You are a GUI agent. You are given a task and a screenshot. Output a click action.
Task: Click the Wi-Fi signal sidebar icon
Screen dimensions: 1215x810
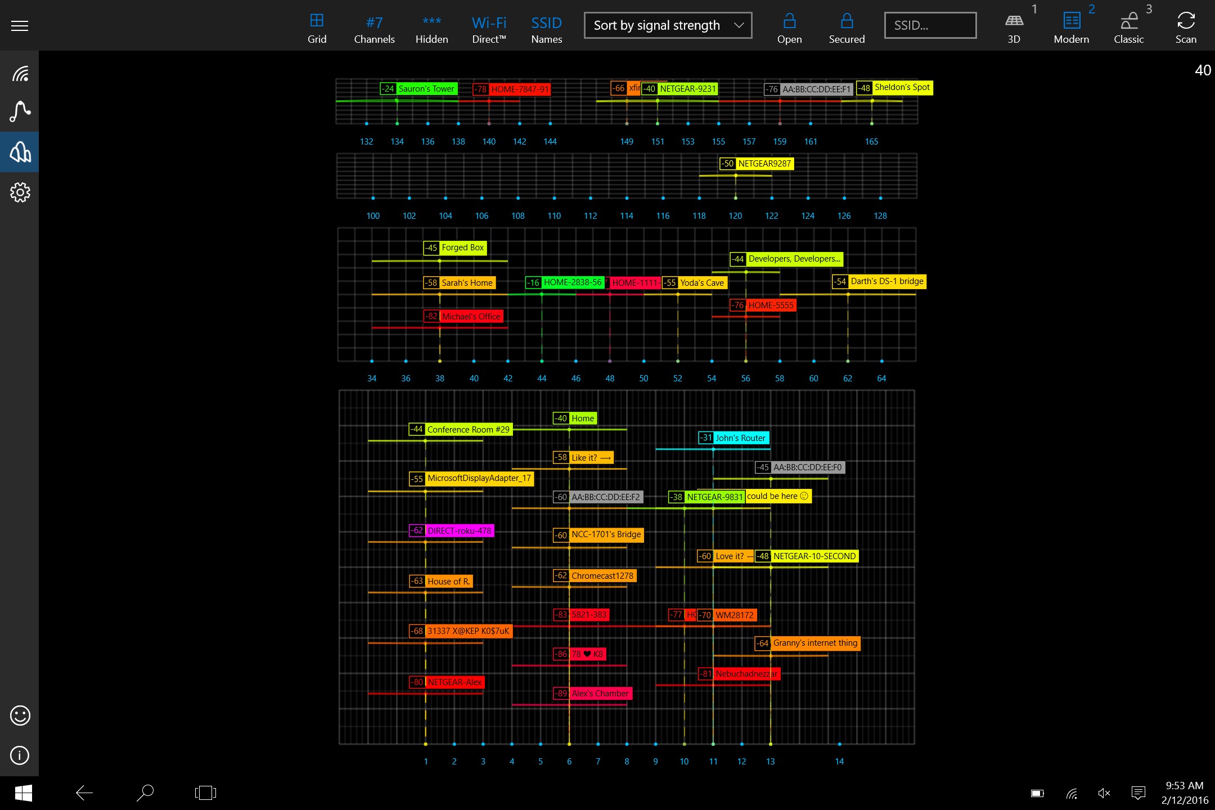(x=20, y=74)
